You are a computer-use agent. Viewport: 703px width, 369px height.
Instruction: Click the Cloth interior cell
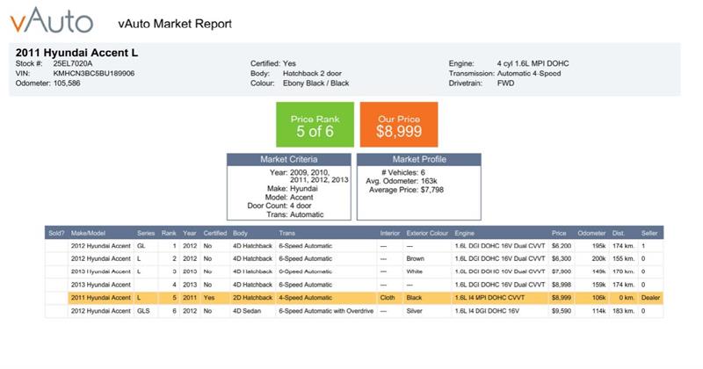pyautogui.click(x=388, y=298)
